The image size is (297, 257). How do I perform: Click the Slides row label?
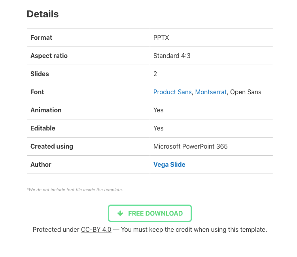pyautogui.click(x=40, y=74)
